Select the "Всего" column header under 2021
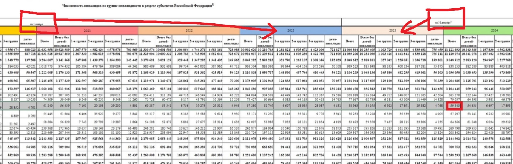513x164 pixels. point(45,41)
